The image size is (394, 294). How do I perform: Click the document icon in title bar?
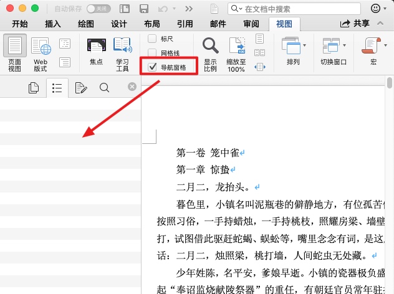click(x=214, y=9)
